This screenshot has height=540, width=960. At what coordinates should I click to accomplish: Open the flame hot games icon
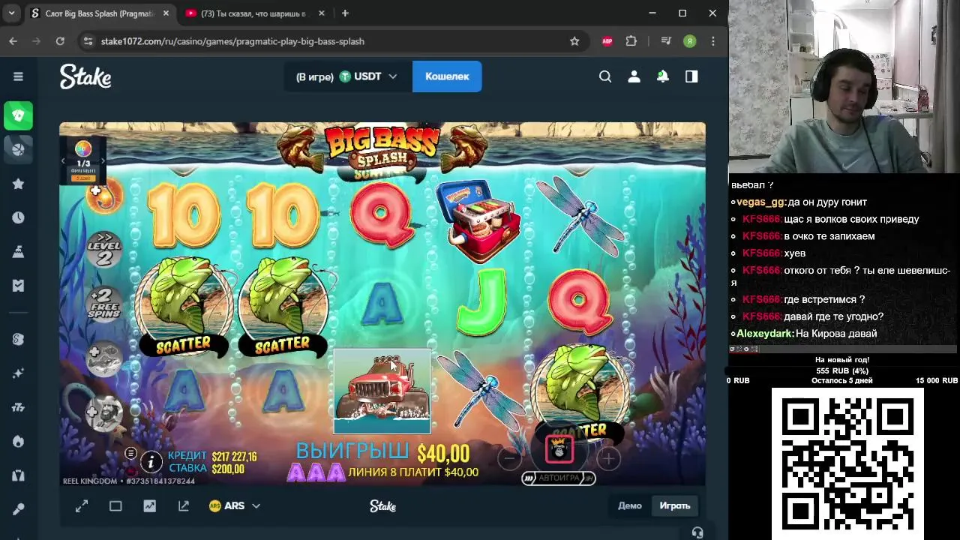tap(18, 441)
